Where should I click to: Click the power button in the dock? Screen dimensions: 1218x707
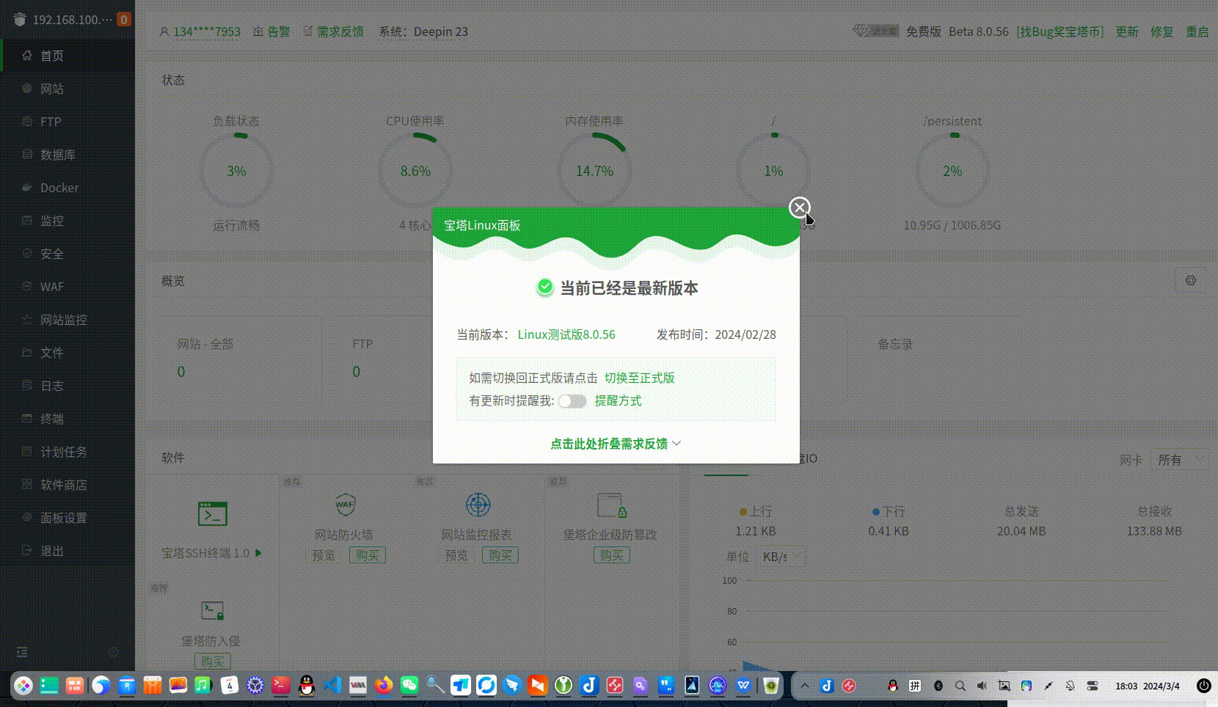tap(1204, 686)
